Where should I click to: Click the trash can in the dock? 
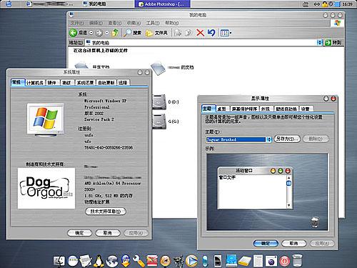[297, 260]
